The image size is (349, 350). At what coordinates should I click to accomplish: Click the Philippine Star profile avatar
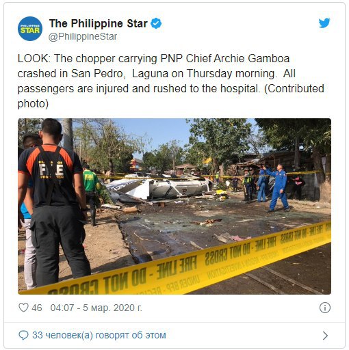(x=30, y=29)
